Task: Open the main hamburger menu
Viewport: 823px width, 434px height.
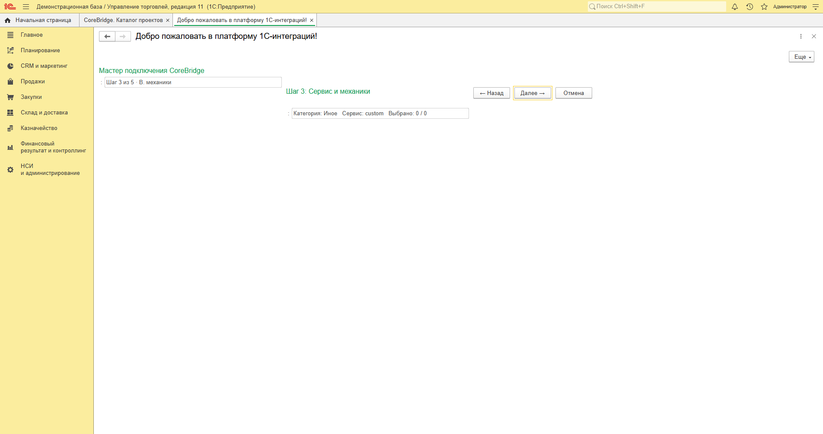Action: (26, 6)
